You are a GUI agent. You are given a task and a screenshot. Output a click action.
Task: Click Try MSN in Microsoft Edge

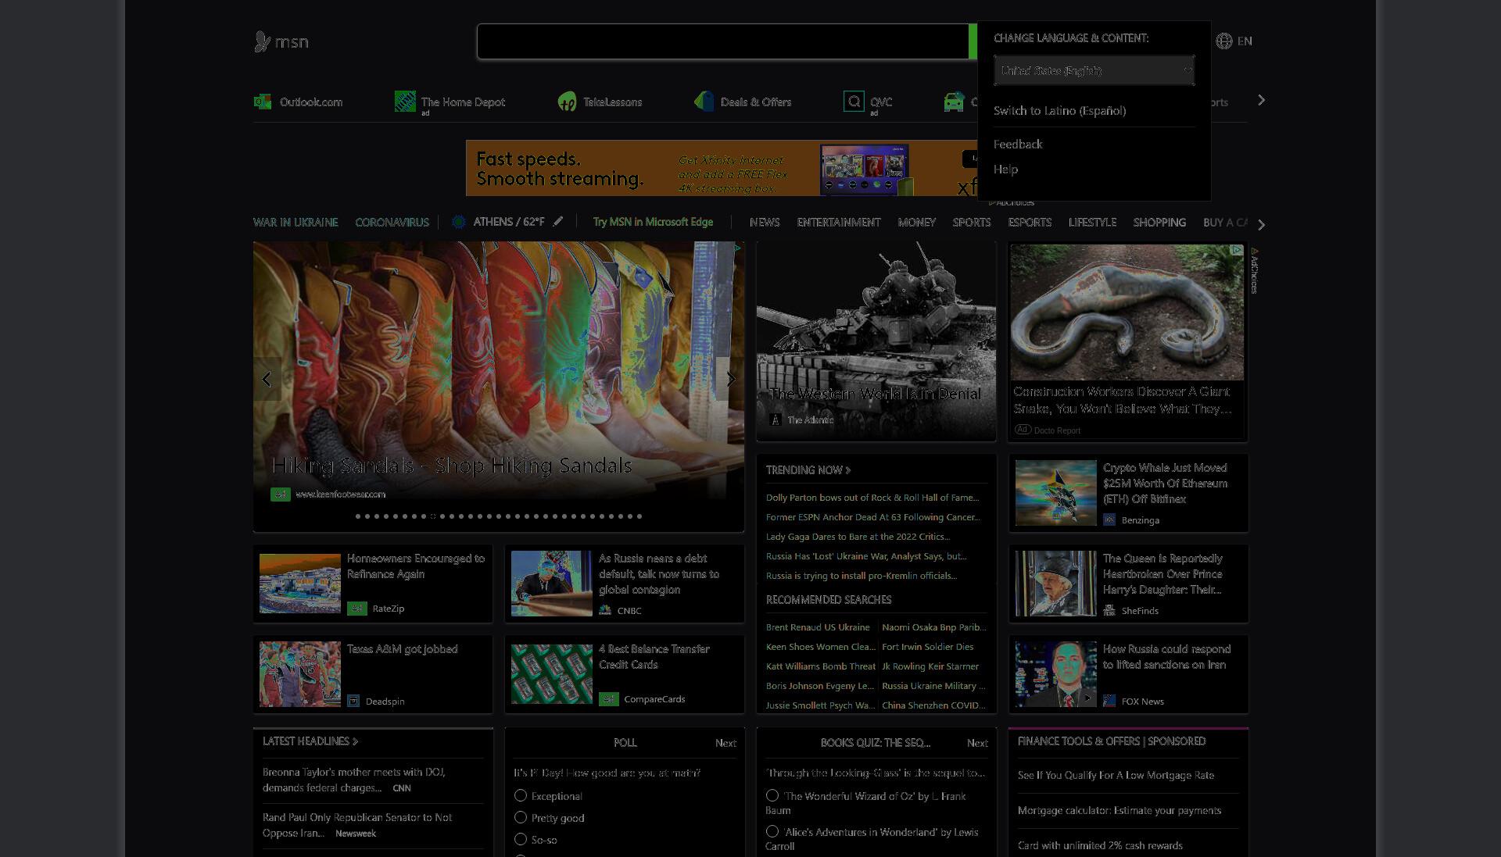pyautogui.click(x=653, y=222)
